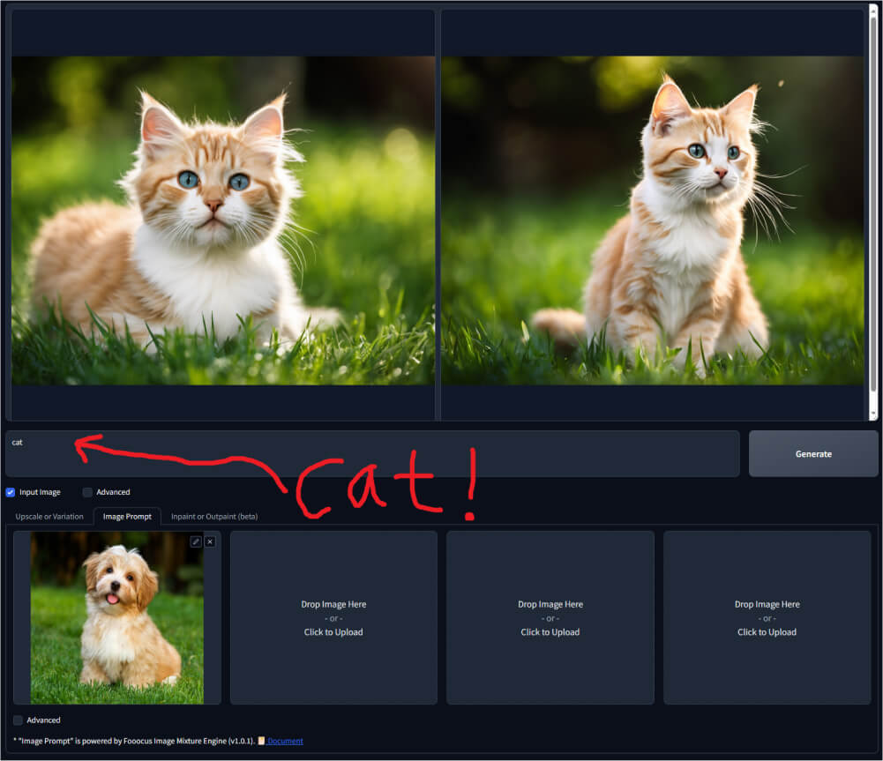Click "Click to Upload" in second image slot

tap(333, 632)
